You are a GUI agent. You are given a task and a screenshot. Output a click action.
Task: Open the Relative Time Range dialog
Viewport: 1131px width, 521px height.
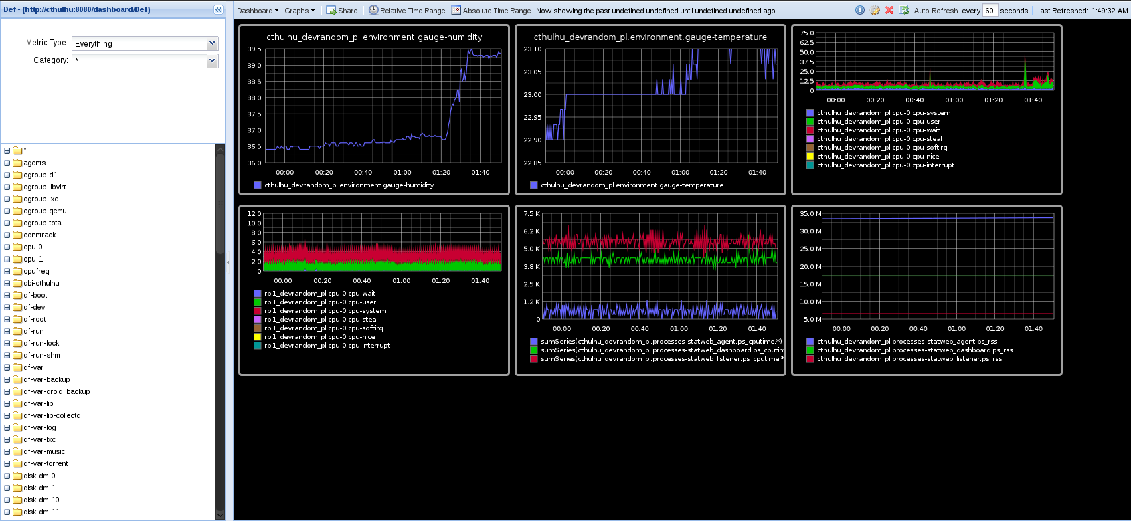coord(407,10)
